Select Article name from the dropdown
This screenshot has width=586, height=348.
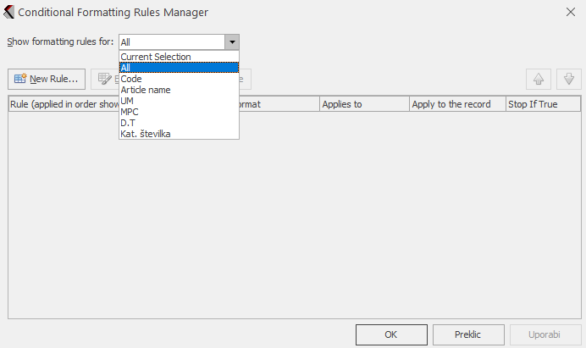pyautogui.click(x=179, y=90)
